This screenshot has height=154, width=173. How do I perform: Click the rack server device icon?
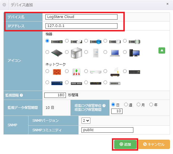tap(57, 42)
